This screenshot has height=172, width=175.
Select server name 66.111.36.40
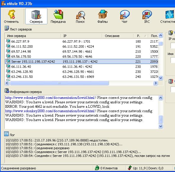tap(21, 67)
